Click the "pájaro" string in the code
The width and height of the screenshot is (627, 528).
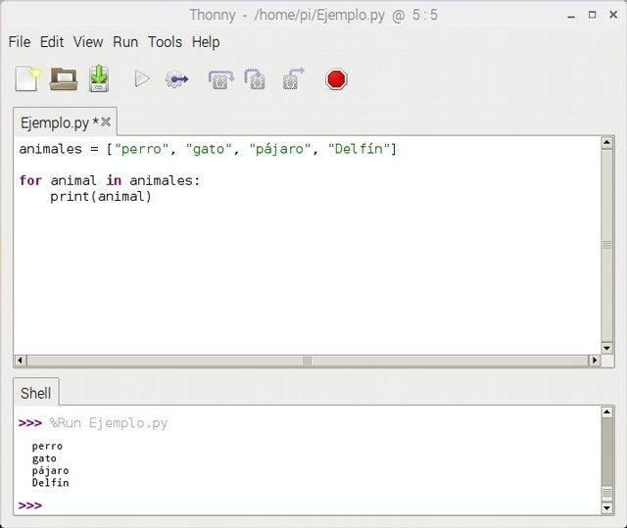point(280,149)
